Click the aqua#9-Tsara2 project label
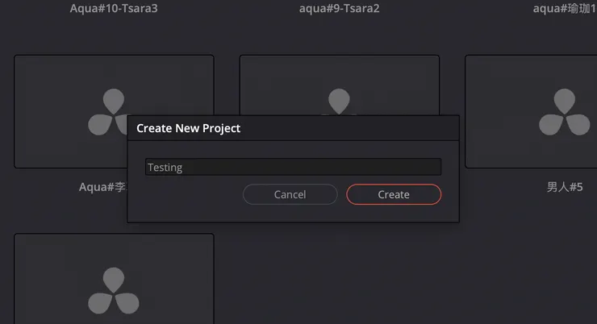597x324 pixels. (x=339, y=9)
